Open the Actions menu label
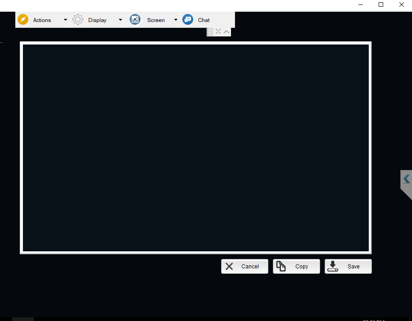412x321 pixels. coord(42,20)
